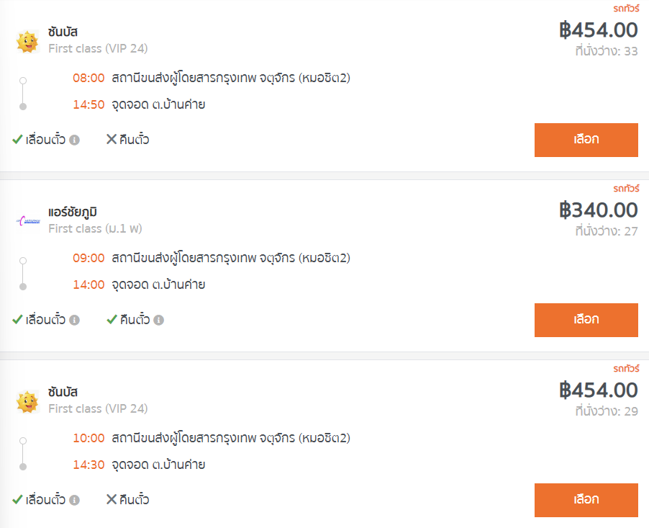Open เลื่อนตั๋ว info icon on 10:00 trip
The height and width of the screenshot is (528, 649).
click(75, 500)
